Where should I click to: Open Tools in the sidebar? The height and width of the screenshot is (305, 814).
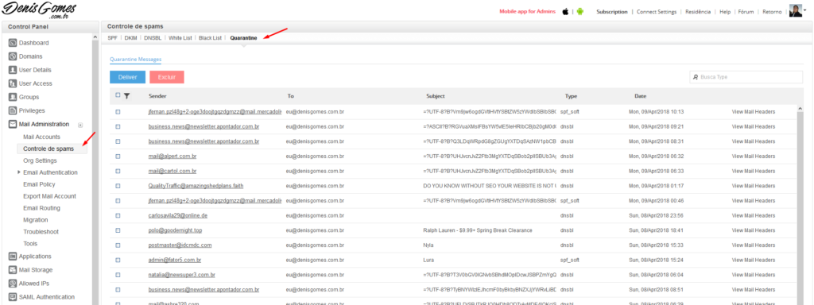click(x=30, y=244)
